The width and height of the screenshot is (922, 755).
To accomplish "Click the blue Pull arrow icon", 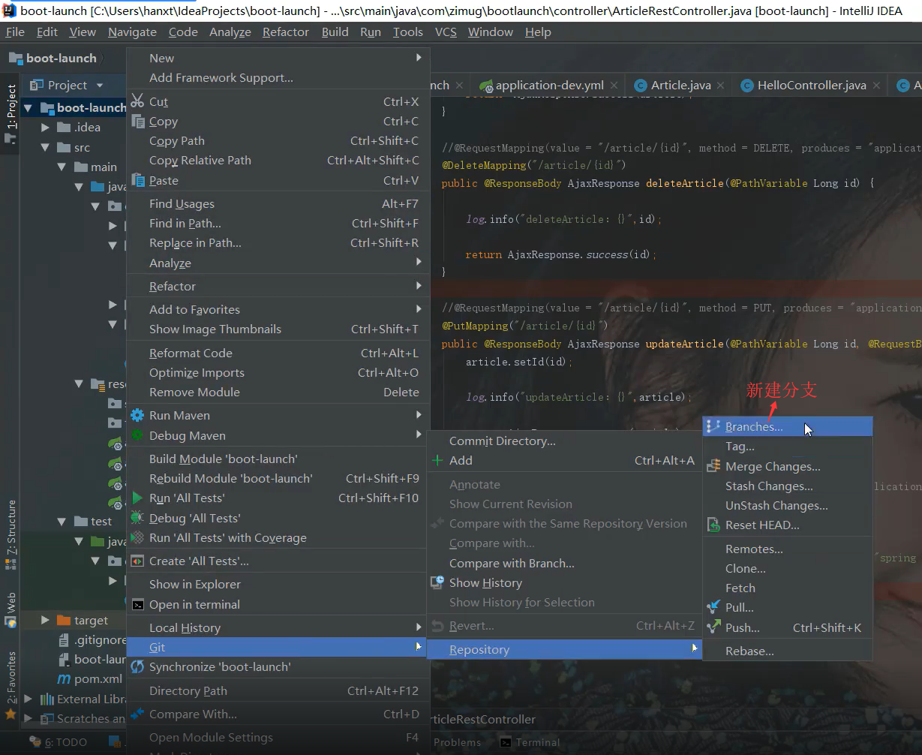I will click(x=713, y=607).
